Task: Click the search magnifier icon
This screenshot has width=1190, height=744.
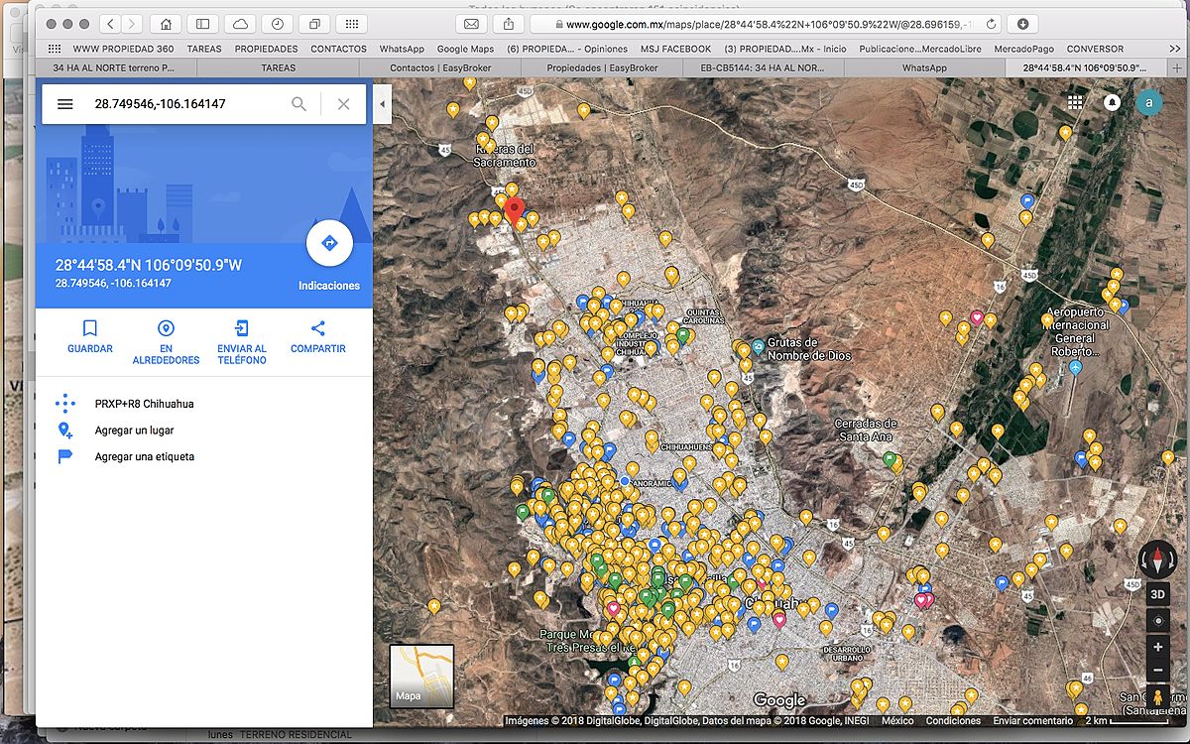Action: 298,104
